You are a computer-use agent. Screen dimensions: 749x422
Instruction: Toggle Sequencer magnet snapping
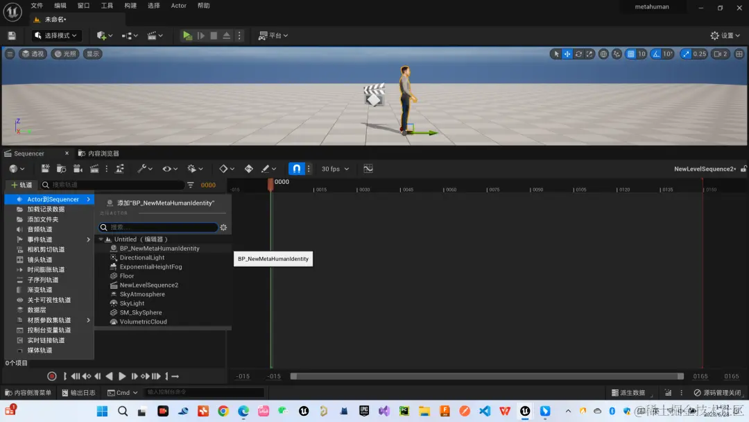(296, 169)
